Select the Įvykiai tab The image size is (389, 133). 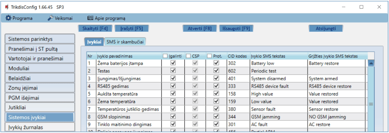click(94, 42)
